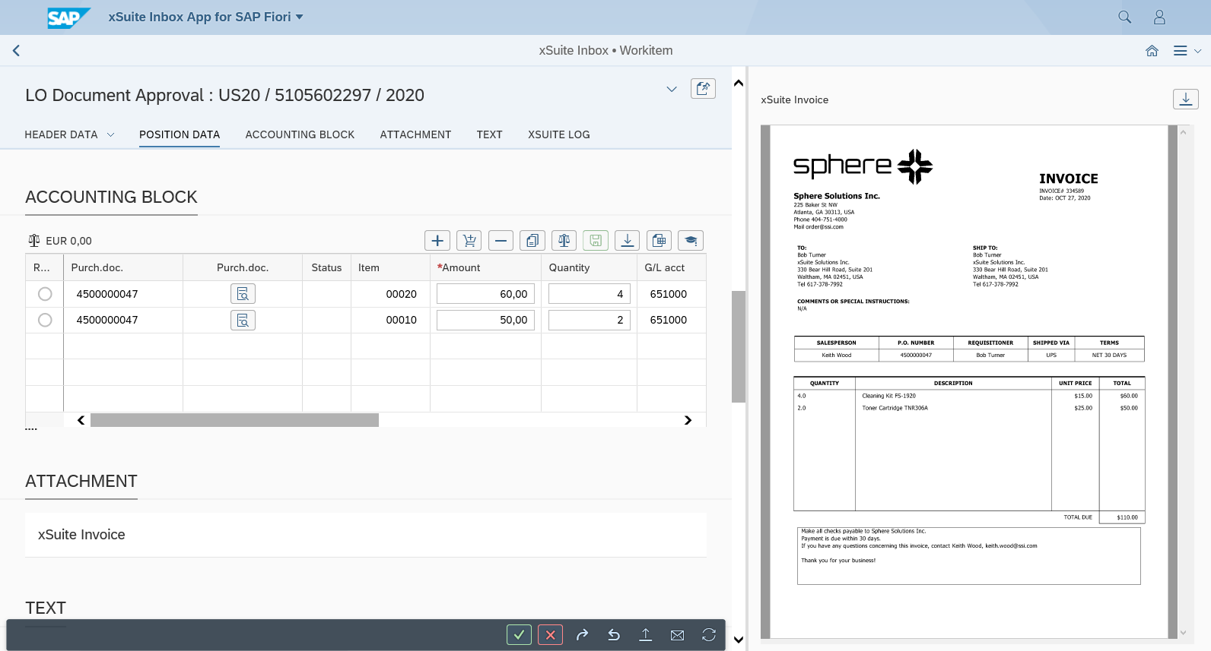Click the envelope mail icon

pos(677,635)
